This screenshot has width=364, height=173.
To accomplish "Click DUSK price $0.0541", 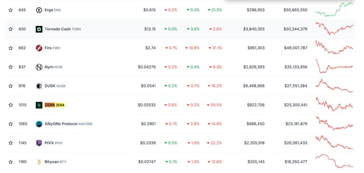I will [148, 86].
